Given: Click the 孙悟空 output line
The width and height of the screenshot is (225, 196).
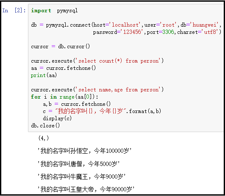Looking at the screenshot, I should [x=84, y=151].
